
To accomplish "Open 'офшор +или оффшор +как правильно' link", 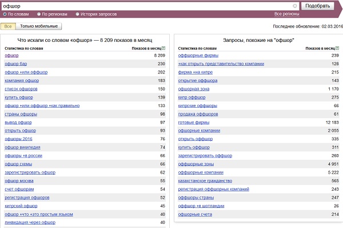I will [x=42, y=105].
